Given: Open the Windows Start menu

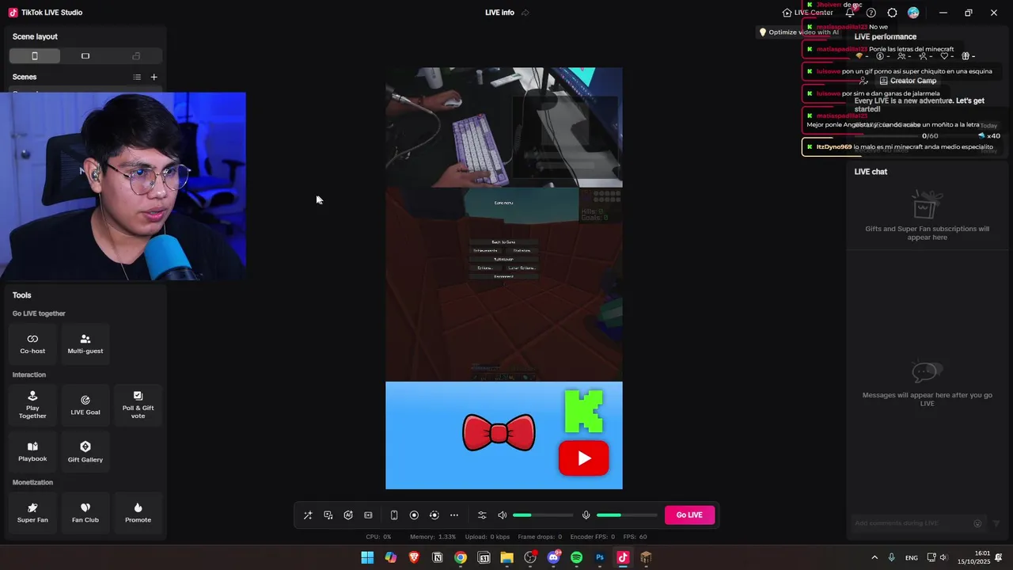Looking at the screenshot, I should click(x=367, y=557).
